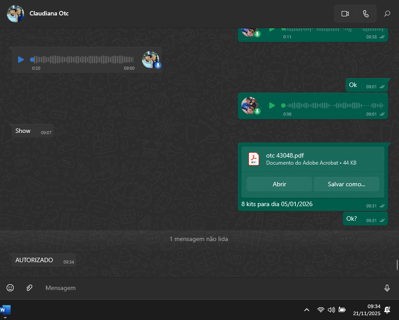
Task: Open search in conversation
Action: tap(387, 14)
